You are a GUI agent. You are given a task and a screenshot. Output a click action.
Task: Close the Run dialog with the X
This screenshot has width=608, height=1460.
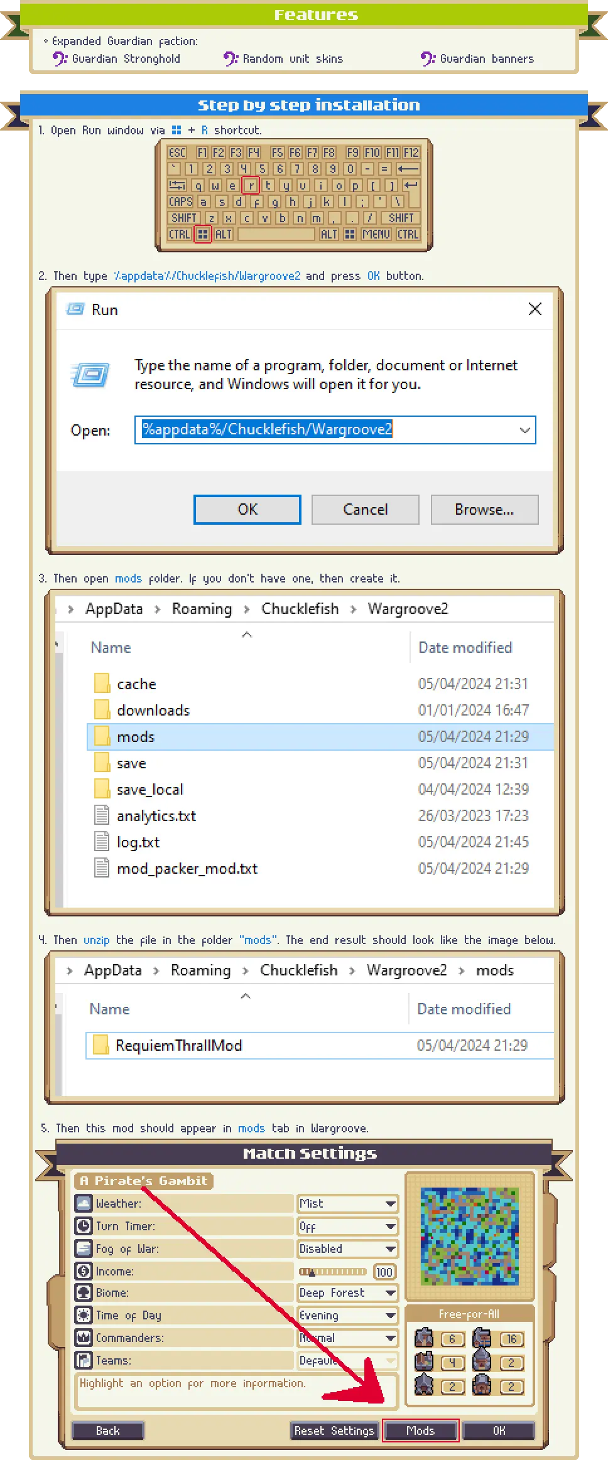pyautogui.click(x=535, y=309)
